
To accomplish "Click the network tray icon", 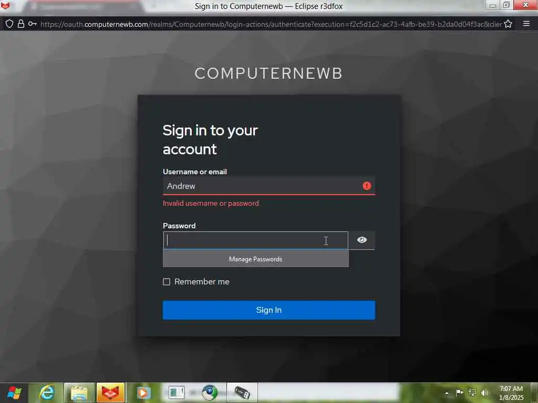I will click(472, 393).
